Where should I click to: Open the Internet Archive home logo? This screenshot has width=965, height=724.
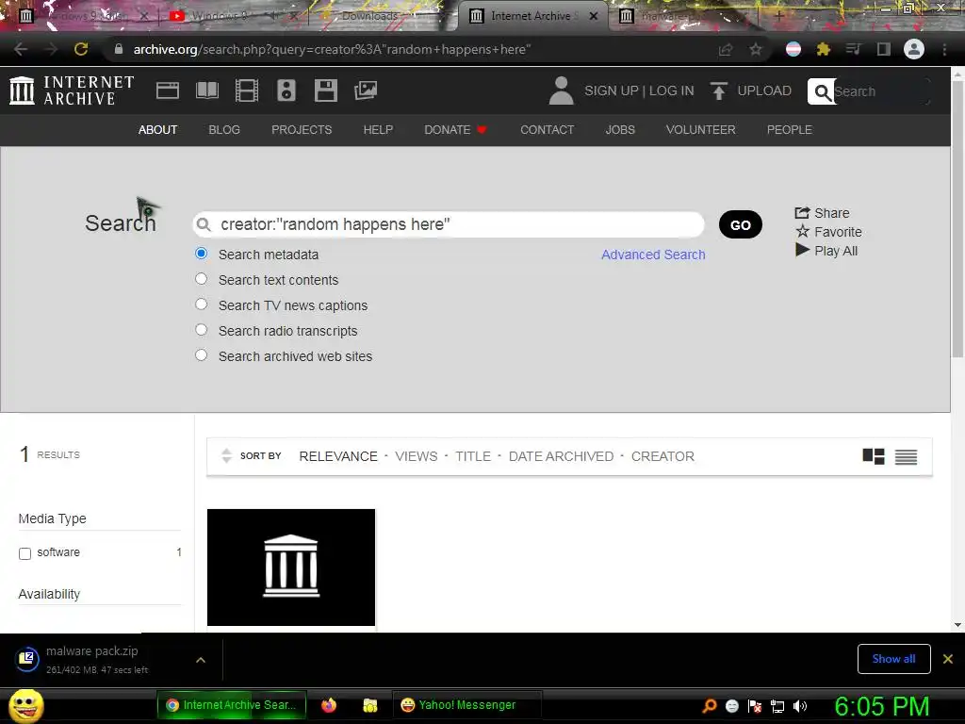coord(72,90)
